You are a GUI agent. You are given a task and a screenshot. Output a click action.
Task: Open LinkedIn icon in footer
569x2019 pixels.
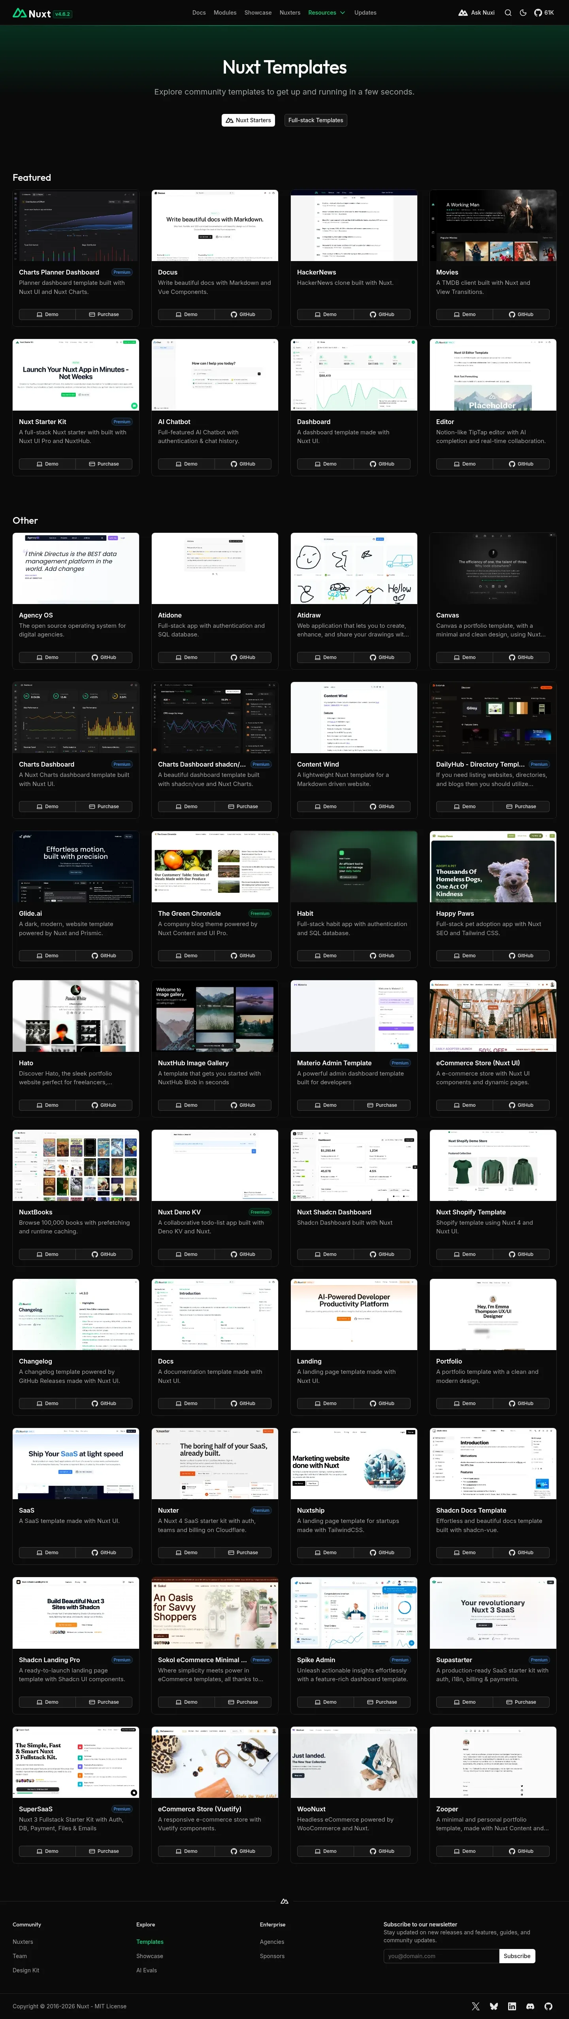(x=512, y=2006)
